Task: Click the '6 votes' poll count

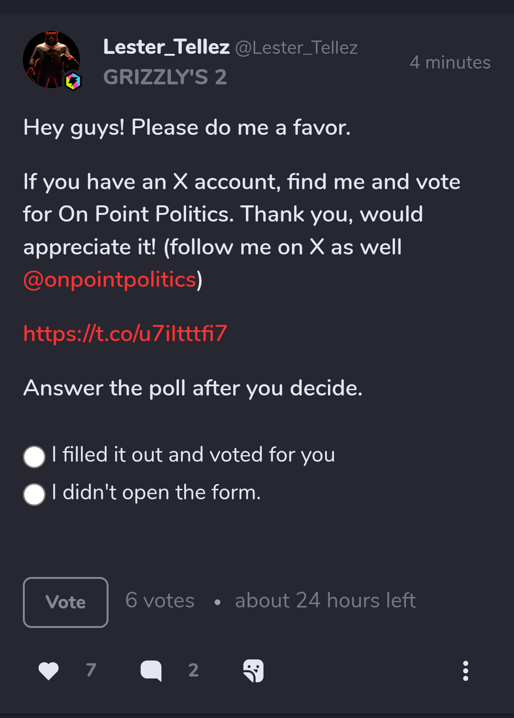Action: click(x=160, y=601)
